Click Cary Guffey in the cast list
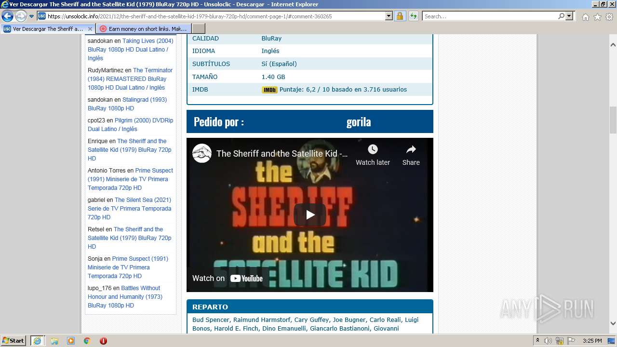Viewport: 617px width, 347px height. tap(311, 320)
